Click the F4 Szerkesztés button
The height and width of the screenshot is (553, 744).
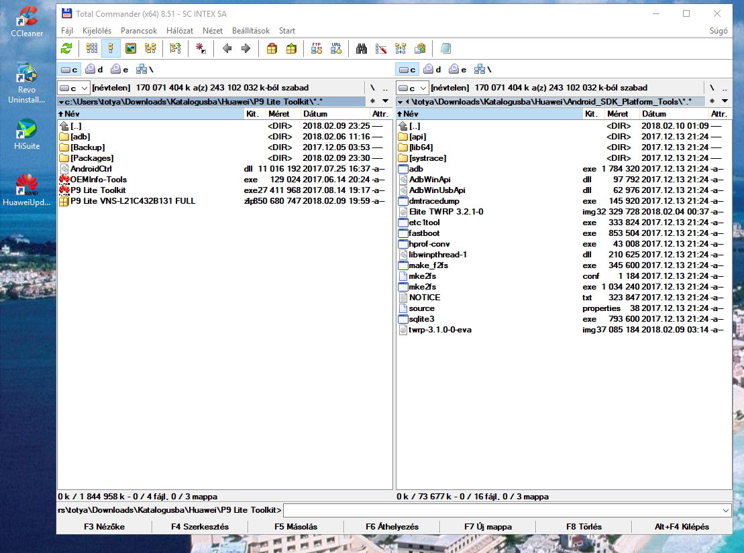[200, 527]
